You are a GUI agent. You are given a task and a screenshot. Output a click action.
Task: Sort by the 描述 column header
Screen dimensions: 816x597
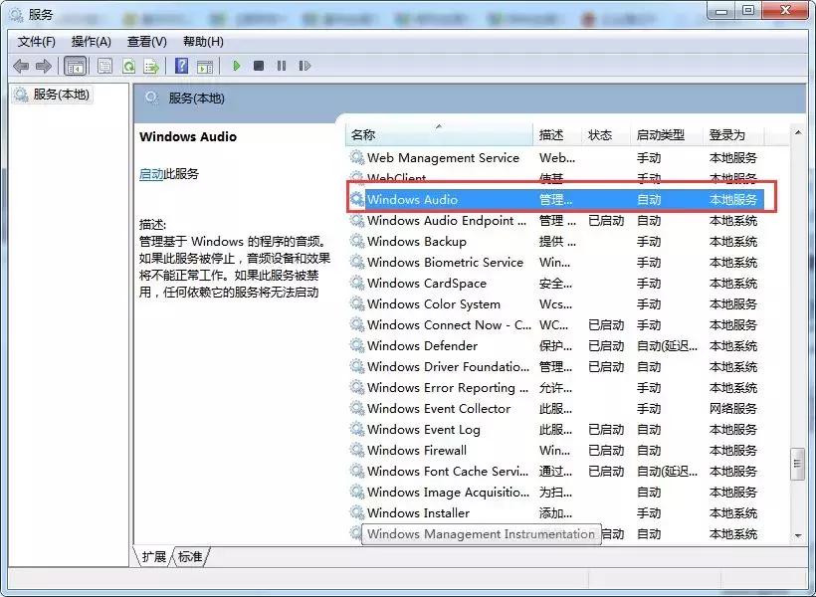[556, 134]
